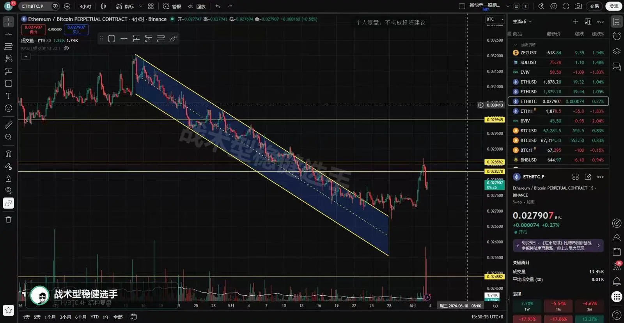Set the time range to 5天
The image size is (624, 323).
pyautogui.click(x=37, y=317)
